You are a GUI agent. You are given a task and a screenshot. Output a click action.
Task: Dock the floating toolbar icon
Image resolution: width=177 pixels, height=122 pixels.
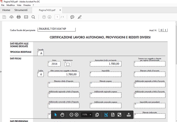click(129, 115)
